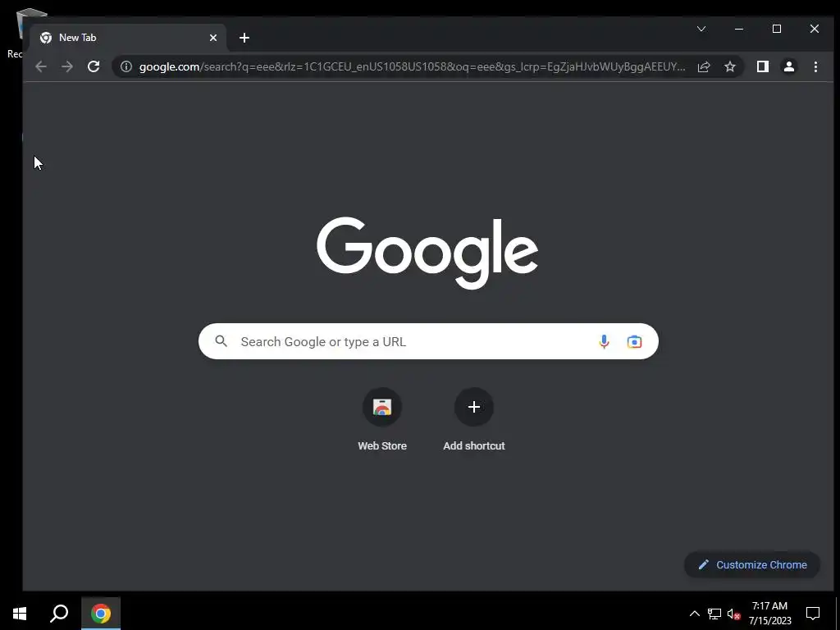Screen dimensions: 840x630
Task: Click the network status tray icon
Action: point(714,614)
